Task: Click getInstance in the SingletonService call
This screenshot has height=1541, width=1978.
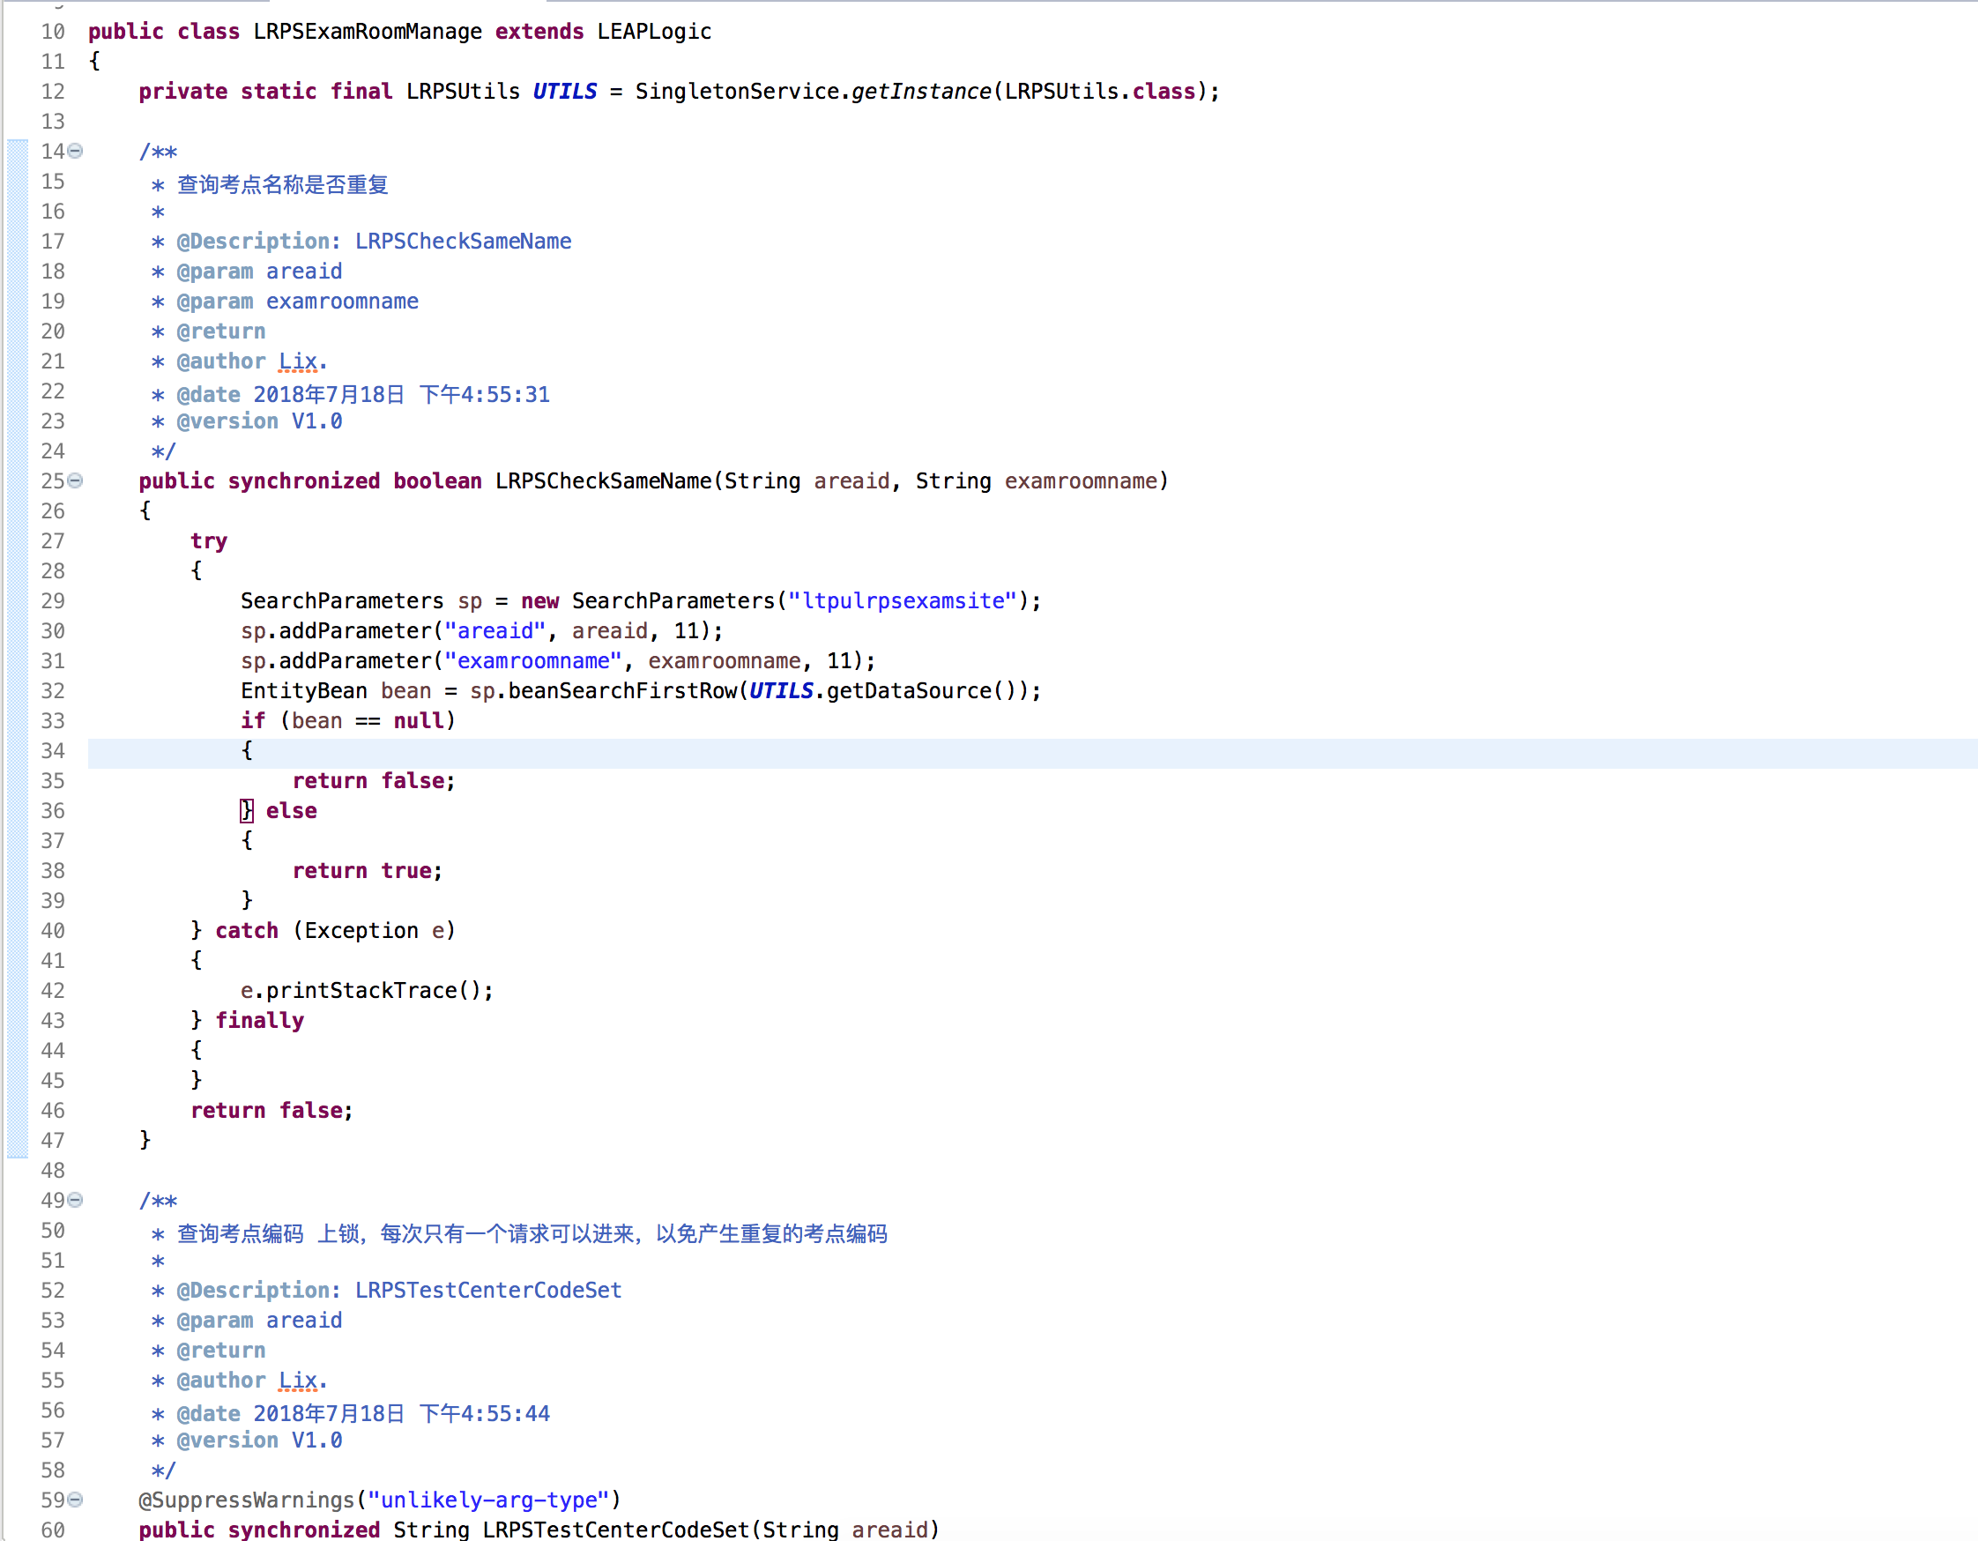Action: (921, 92)
